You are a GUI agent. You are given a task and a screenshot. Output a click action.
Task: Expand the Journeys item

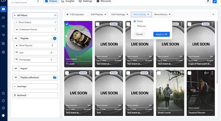coord(35,86)
